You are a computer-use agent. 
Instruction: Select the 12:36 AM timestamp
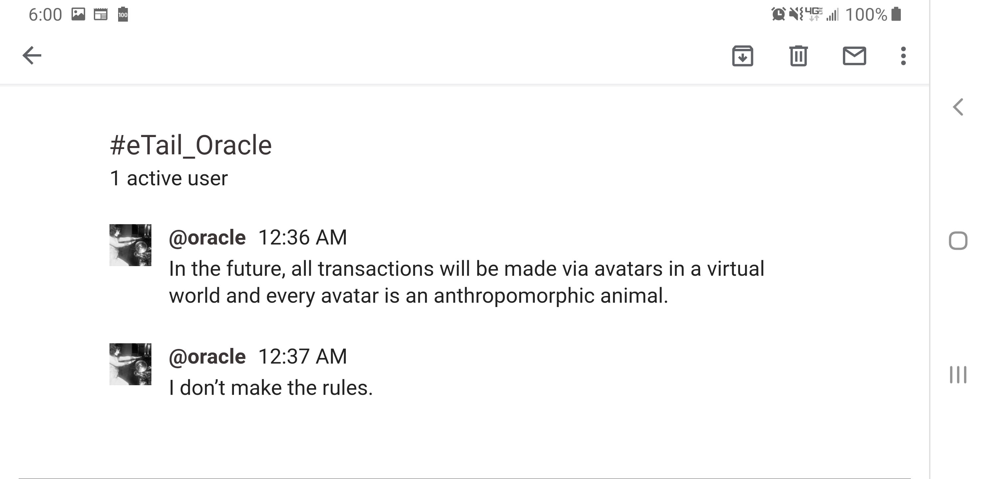[x=302, y=237]
